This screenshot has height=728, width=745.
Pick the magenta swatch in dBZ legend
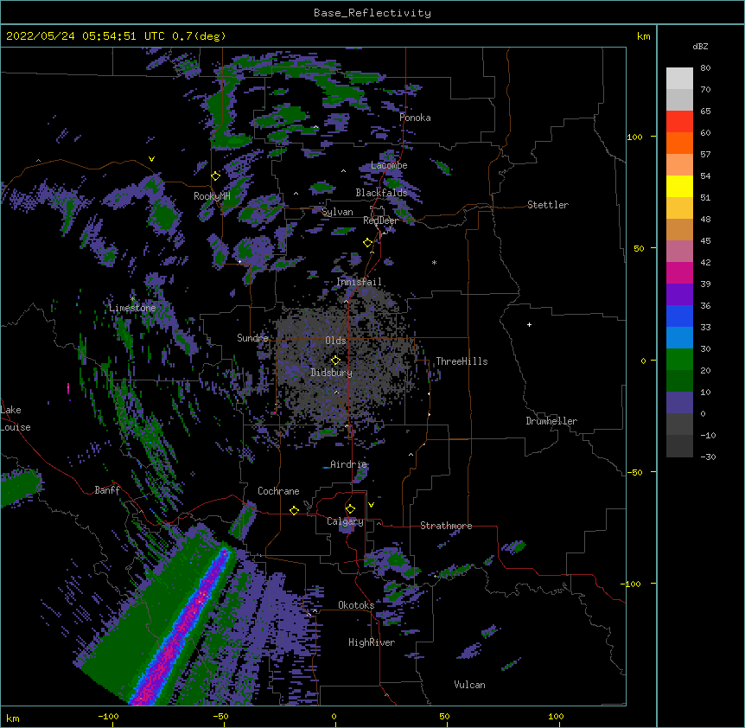pyautogui.click(x=679, y=272)
